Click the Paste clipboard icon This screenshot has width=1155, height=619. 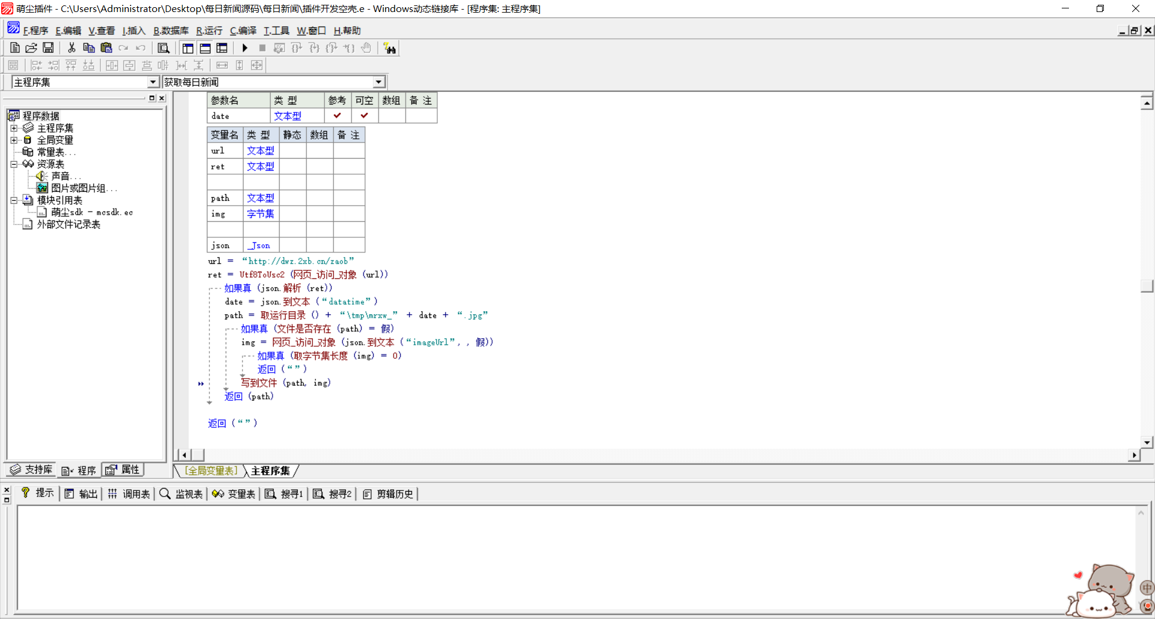pos(106,48)
